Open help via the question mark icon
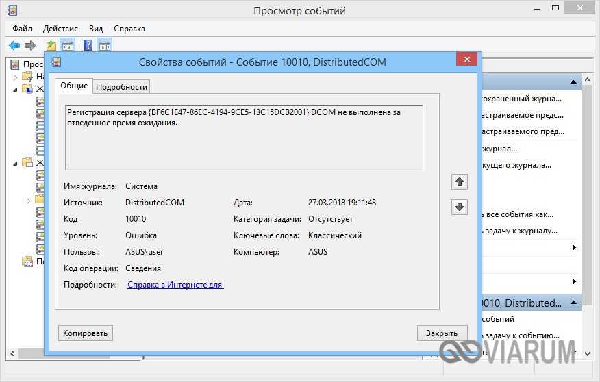 point(88,46)
